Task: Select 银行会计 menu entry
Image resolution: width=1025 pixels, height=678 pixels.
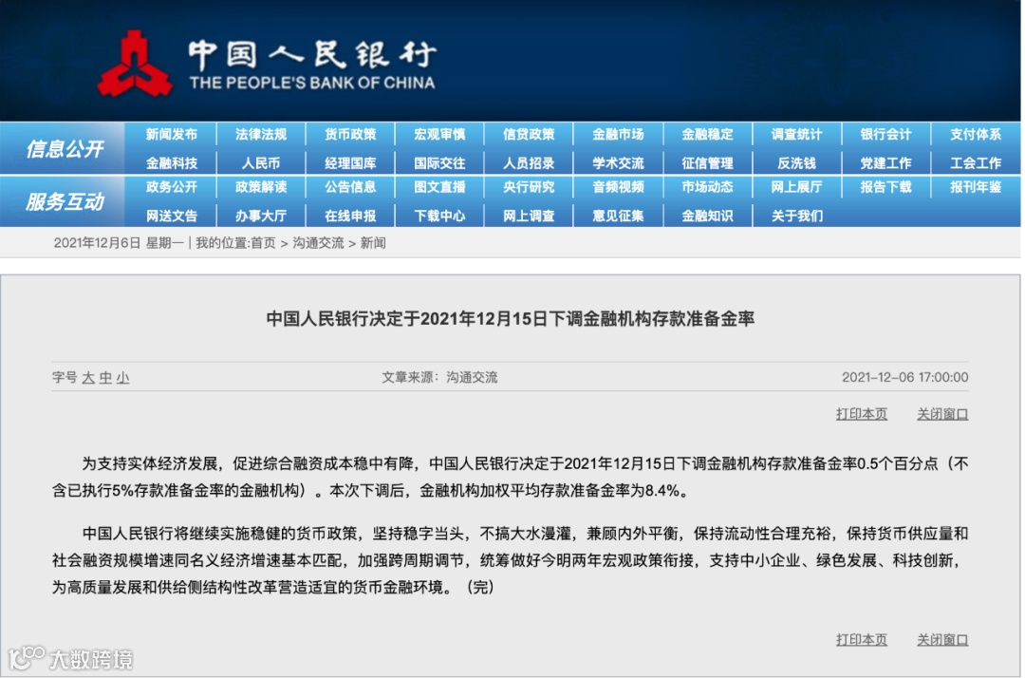Action: point(885,135)
